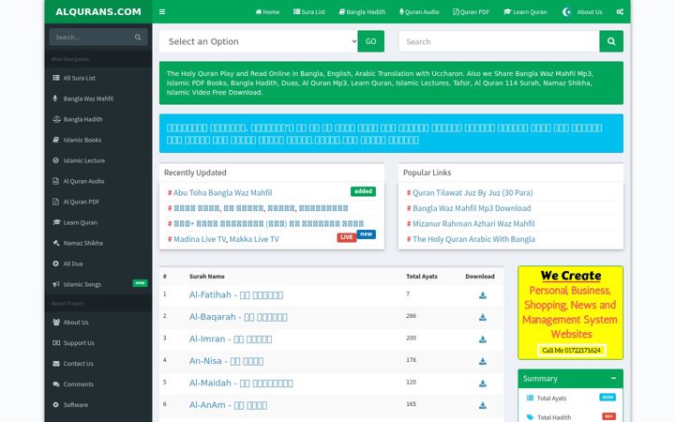
Task: Click the chat bubbles icon beside Comments
Action: click(x=56, y=384)
